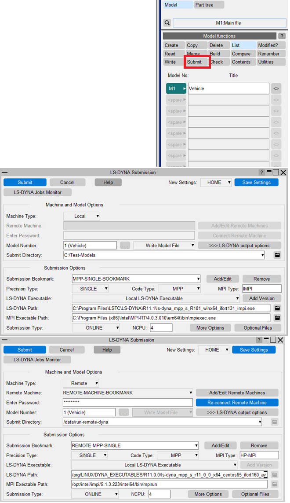Browse folder icon for ls-dyna winx64 executable path

tap(277, 308)
